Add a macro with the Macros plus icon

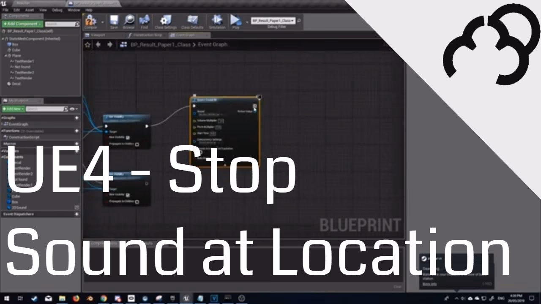(x=77, y=144)
